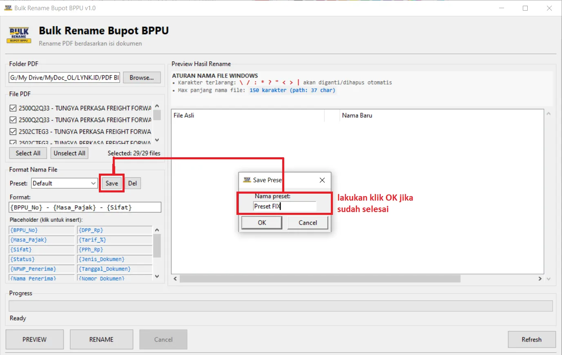Uncheck the 2502CTEG3 file checkbox
This screenshot has width=562, height=355.
(x=13, y=132)
